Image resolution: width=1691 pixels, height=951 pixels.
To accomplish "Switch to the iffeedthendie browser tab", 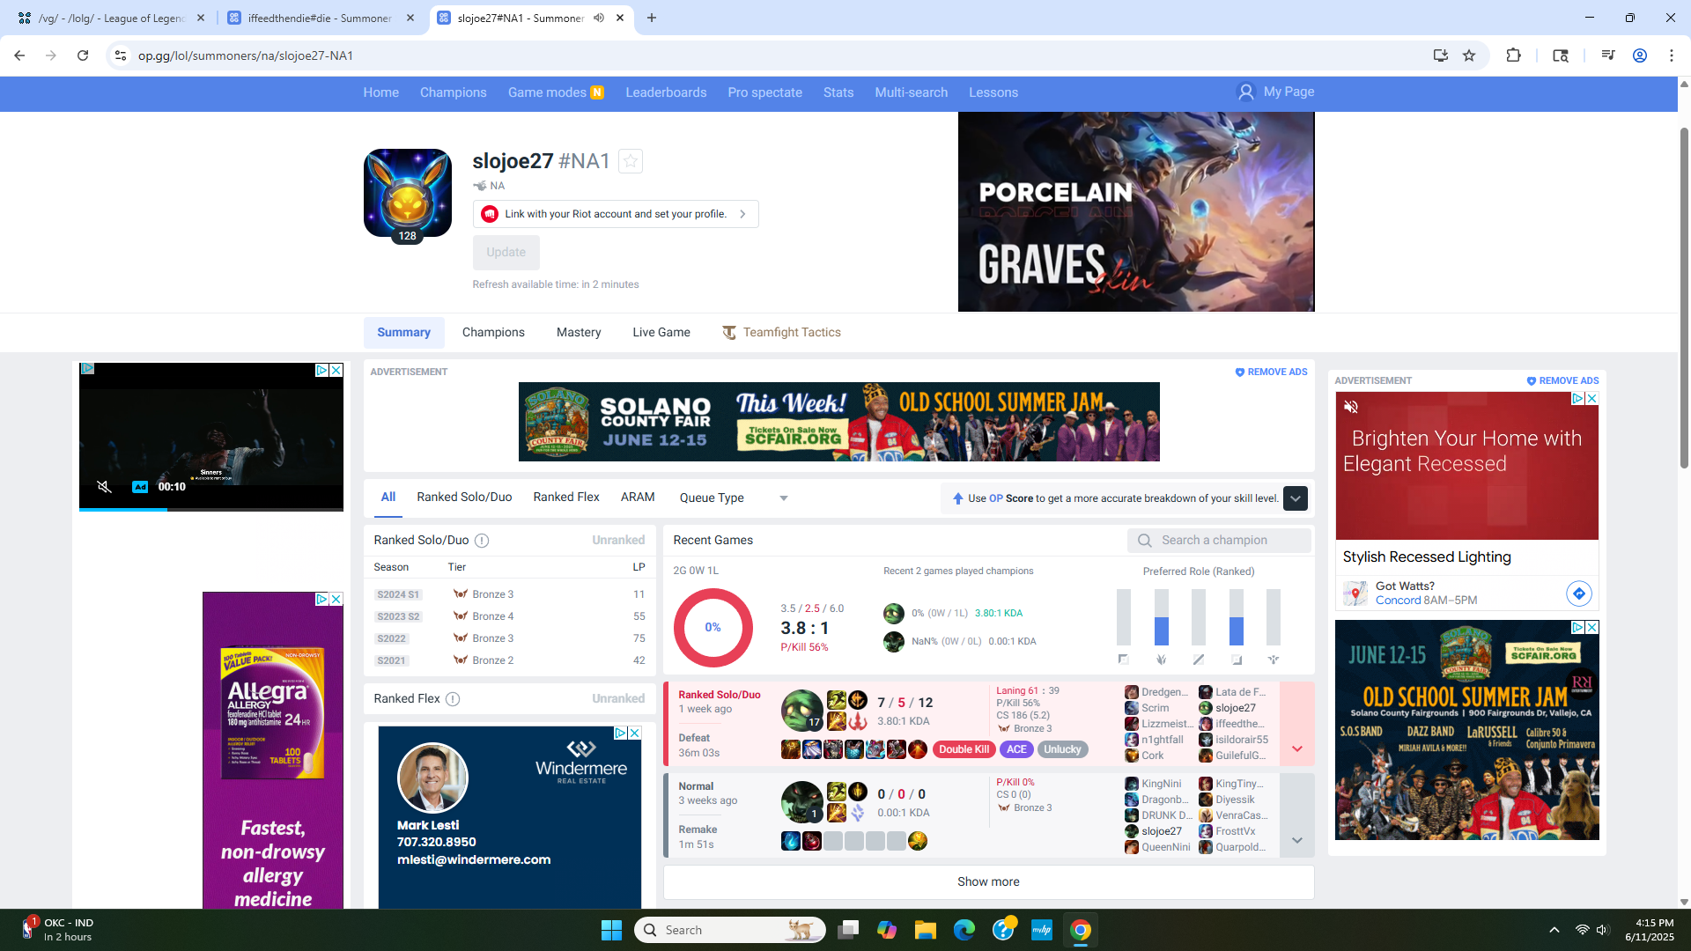I will tap(319, 18).
